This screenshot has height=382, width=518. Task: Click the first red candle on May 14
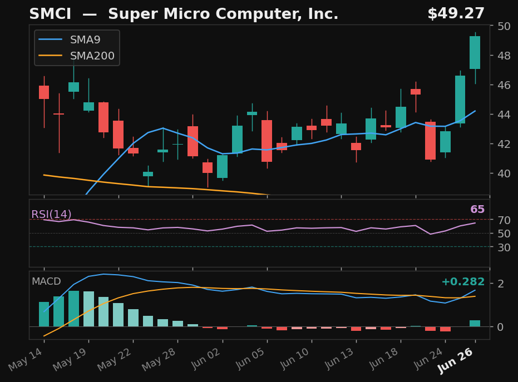(x=44, y=92)
